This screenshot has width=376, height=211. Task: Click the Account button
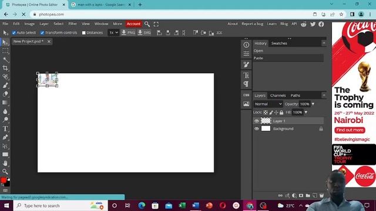click(133, 24)
